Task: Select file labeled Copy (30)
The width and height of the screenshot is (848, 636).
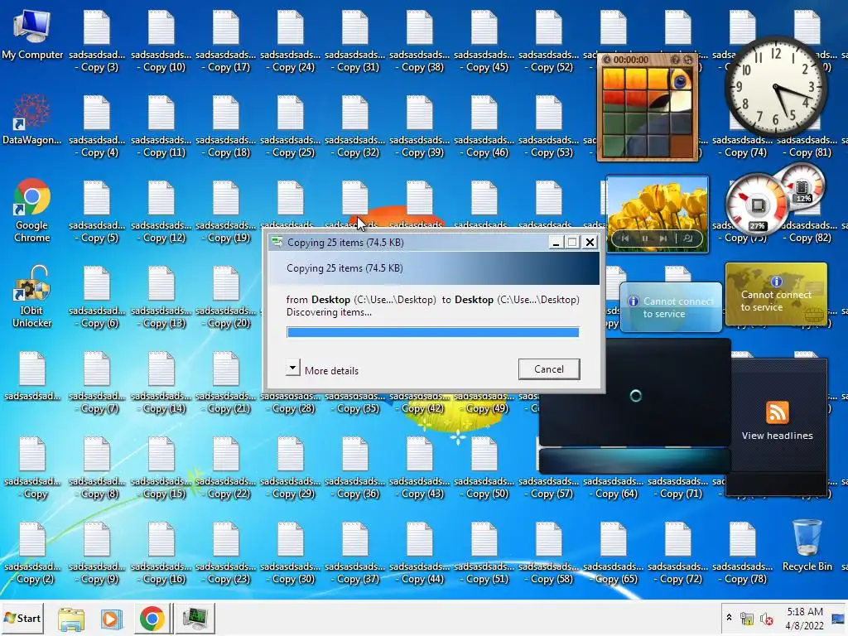Action: click(291, 553)
